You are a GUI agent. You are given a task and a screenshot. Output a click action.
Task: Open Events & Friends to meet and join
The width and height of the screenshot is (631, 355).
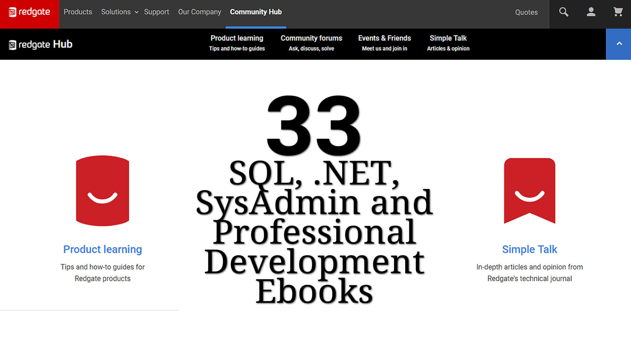tap(384, 38)
